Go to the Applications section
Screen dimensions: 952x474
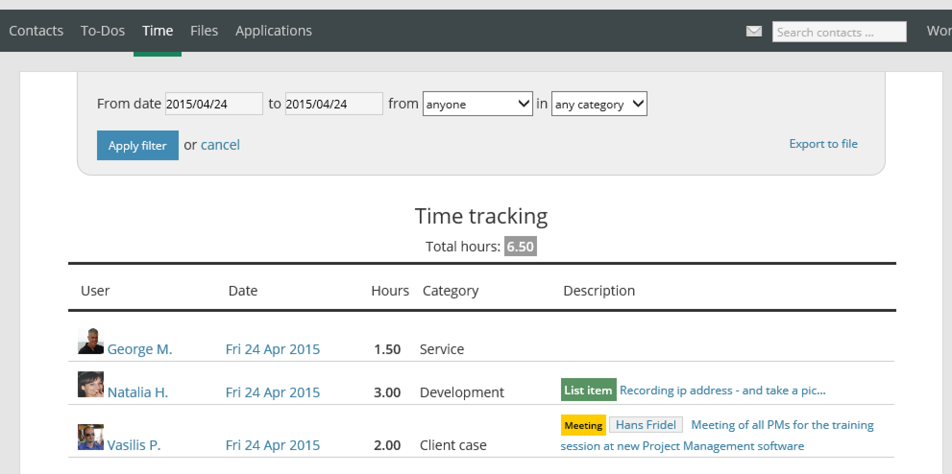click(x=273, y=31)
